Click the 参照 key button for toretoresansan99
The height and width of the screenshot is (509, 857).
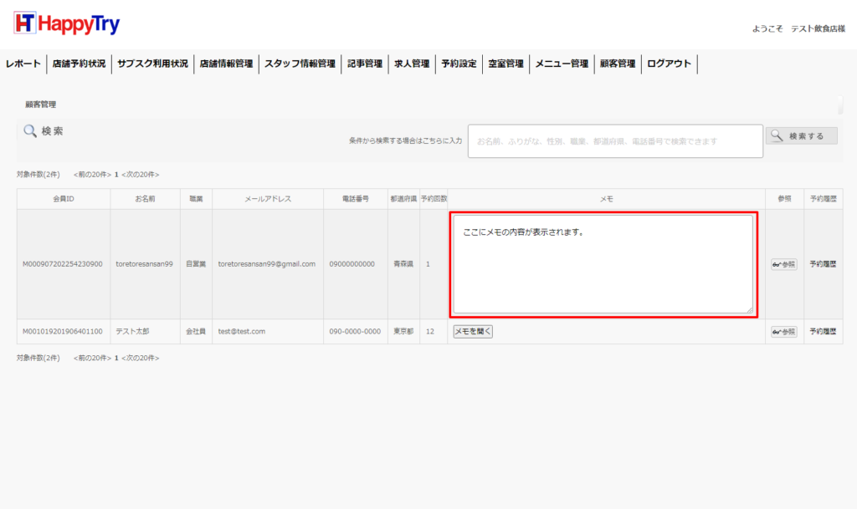(783, 264)
